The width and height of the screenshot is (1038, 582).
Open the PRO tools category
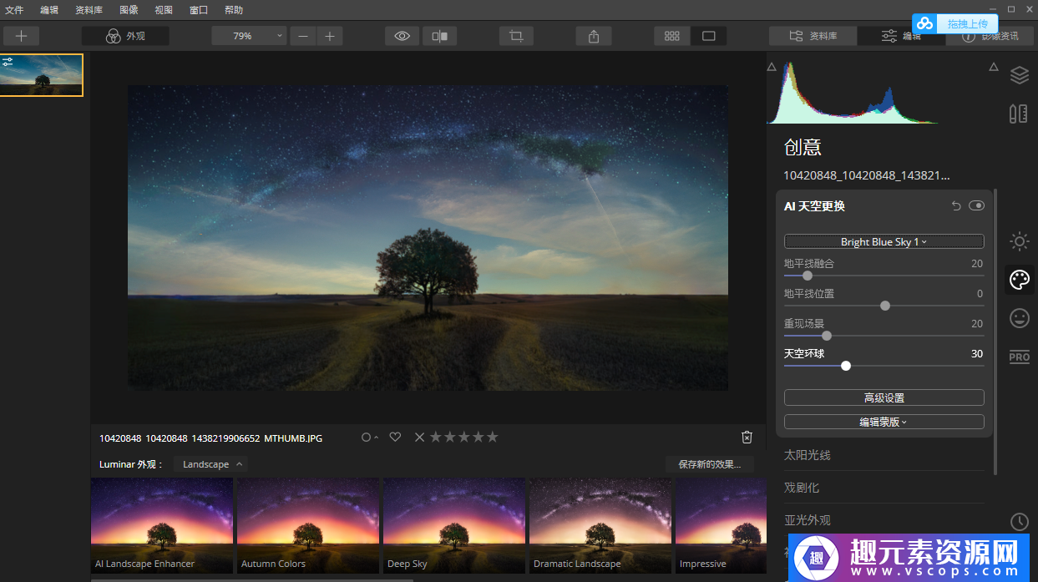click(1019, 357)
